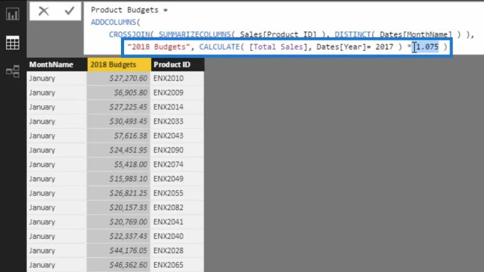
Task: Select the ENX2055 product cell
Action: (x=177, y=193)
